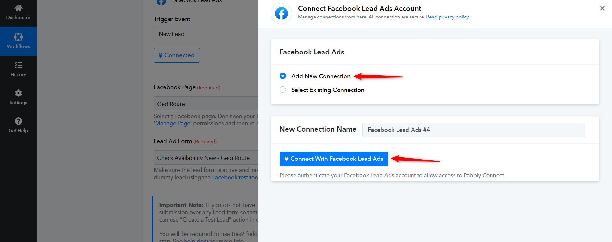This screenshot has width=612, height=242.
Task: Open the help docs link
Action: coord(196,240)
